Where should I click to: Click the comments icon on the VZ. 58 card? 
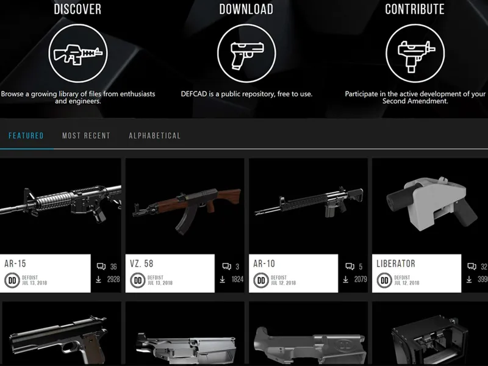tap(226, 267)
